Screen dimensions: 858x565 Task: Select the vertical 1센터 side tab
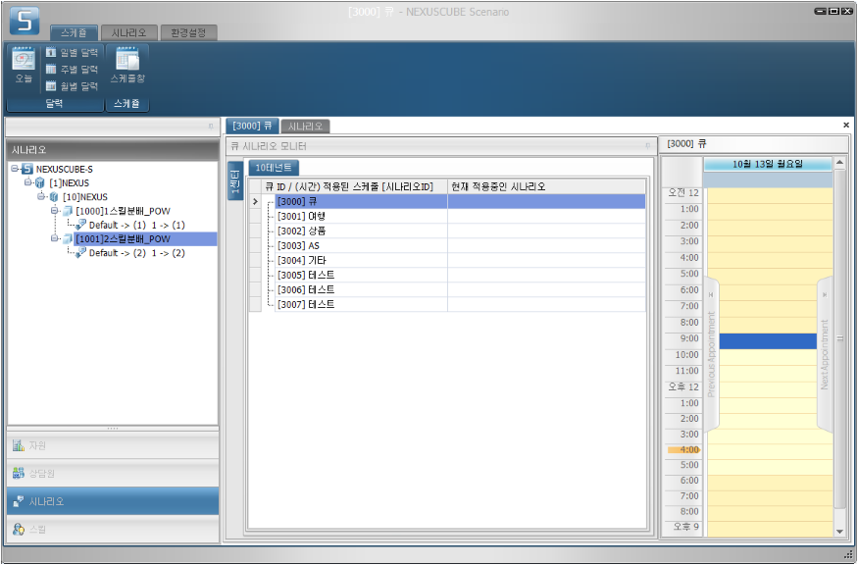(x=235, y=180)
